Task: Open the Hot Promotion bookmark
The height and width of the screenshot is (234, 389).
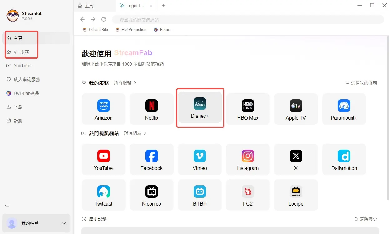Action: (x=131, y=30)
